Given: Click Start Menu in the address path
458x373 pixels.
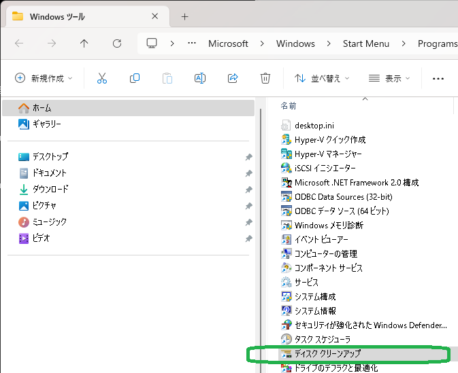Looking at the screenshot, I should click(x=366, y=43).
